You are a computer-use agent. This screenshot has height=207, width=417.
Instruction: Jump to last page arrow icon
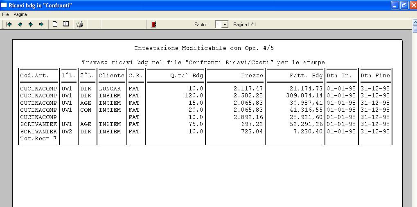[41, 25]
